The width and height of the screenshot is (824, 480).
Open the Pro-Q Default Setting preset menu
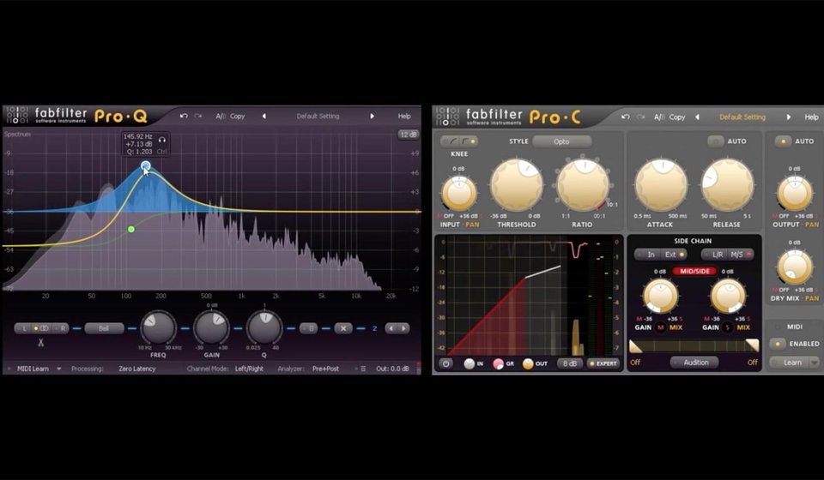pos(318,116)
